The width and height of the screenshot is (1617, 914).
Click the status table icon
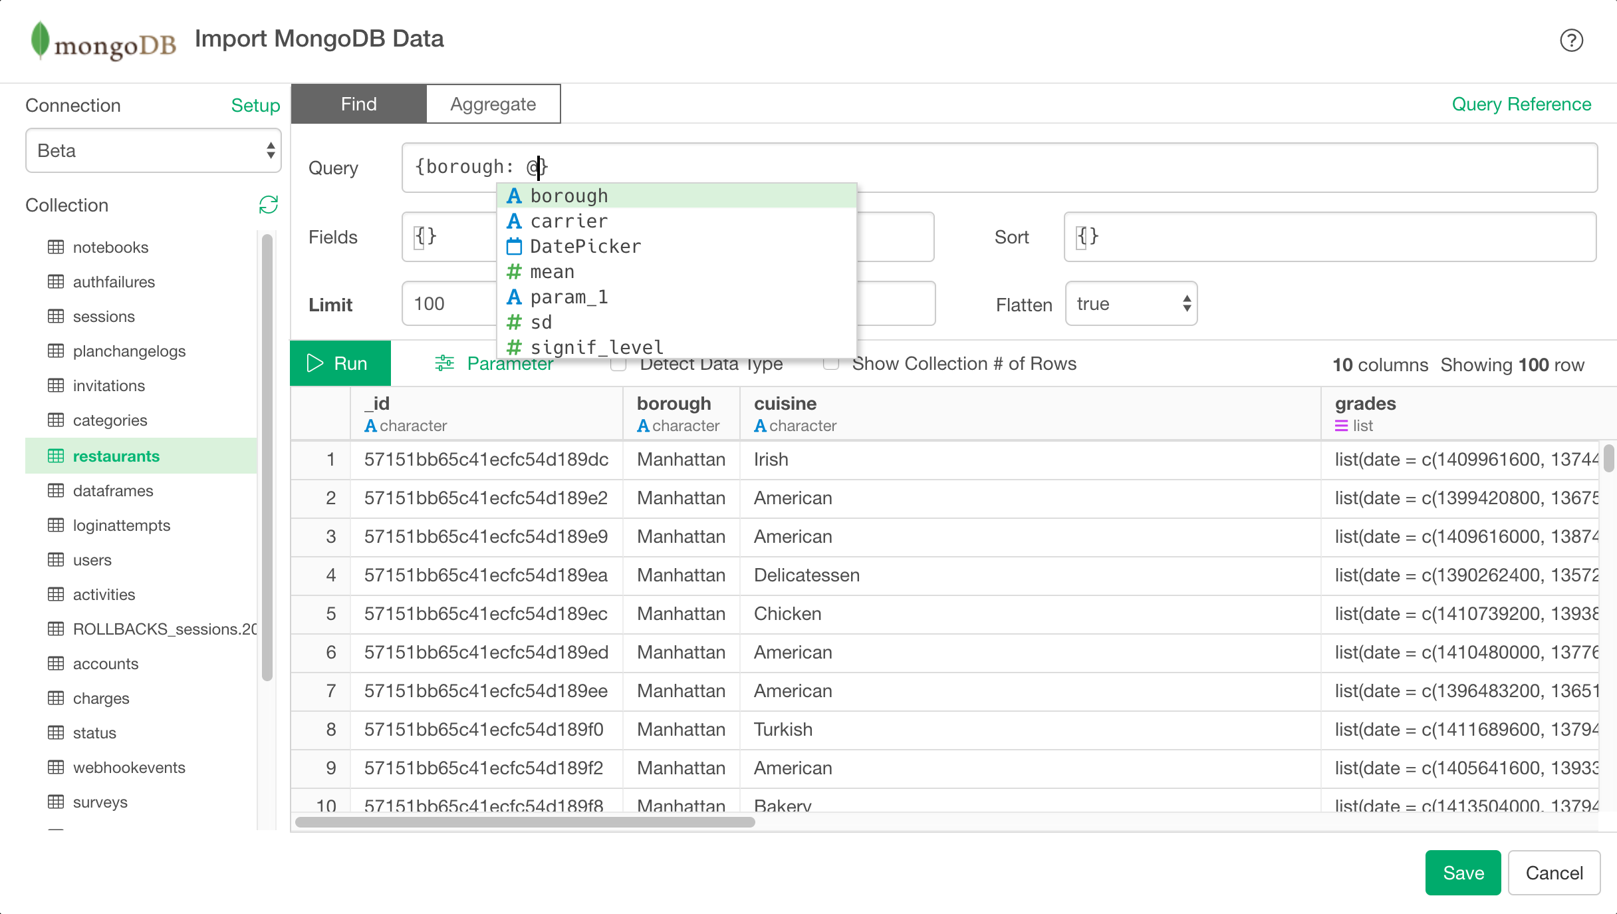point(56,732)
